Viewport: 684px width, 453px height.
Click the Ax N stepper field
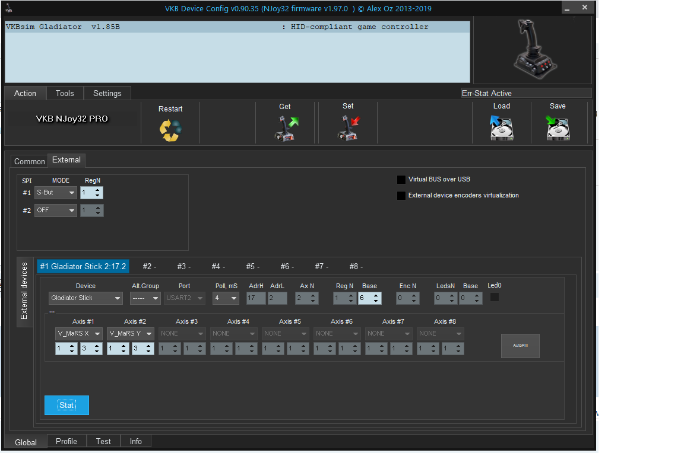(307, 298)
